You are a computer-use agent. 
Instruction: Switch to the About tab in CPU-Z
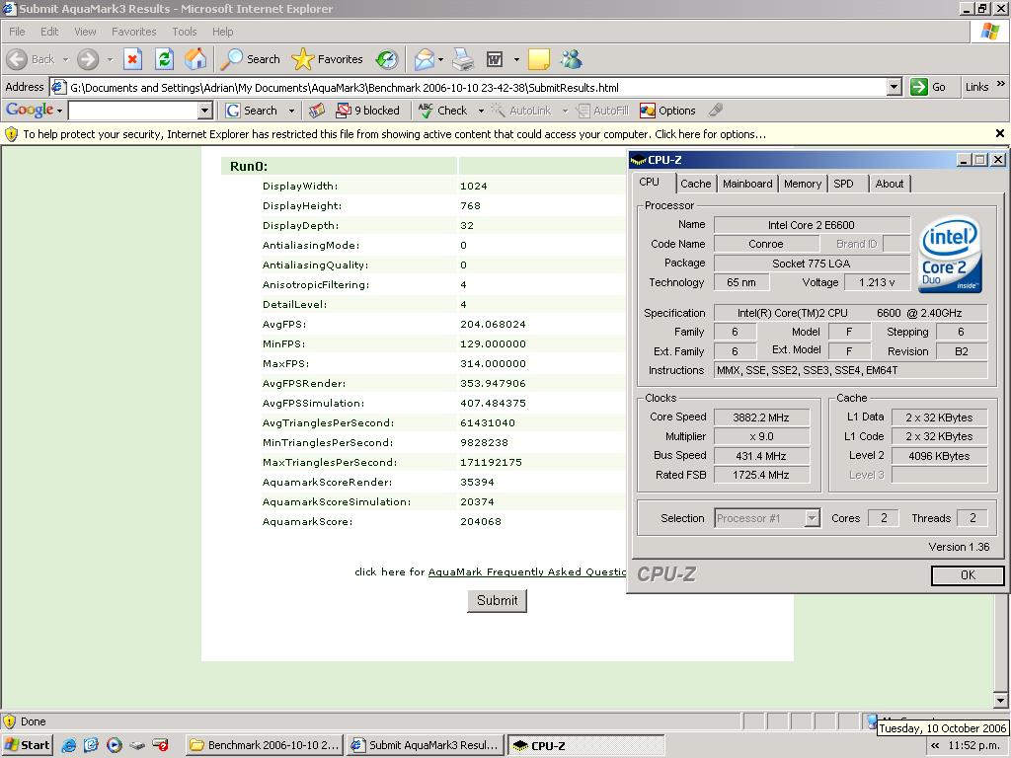(x=890, y=184)
